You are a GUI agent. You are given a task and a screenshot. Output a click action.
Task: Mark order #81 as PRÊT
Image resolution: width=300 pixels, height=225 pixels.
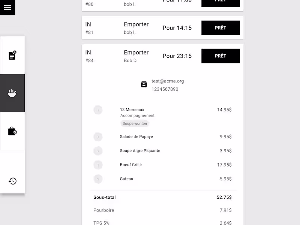point(220,28)
